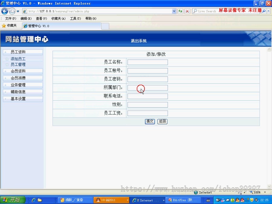Open the zoom level dropdown arrow
The image size is (272, 204).
coord(265,193)
